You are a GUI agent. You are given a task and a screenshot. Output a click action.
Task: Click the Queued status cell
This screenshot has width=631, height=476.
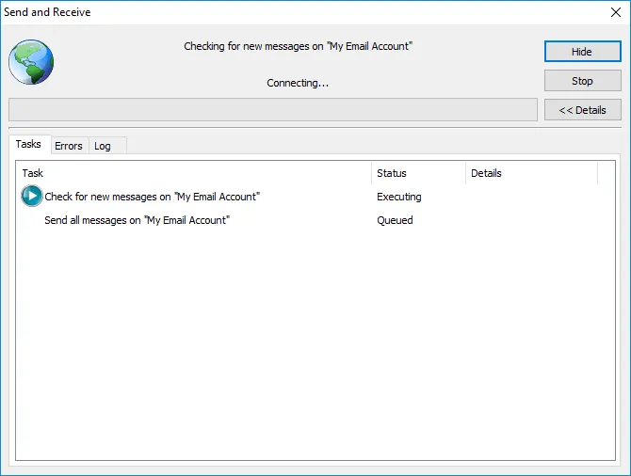[395, 220]
